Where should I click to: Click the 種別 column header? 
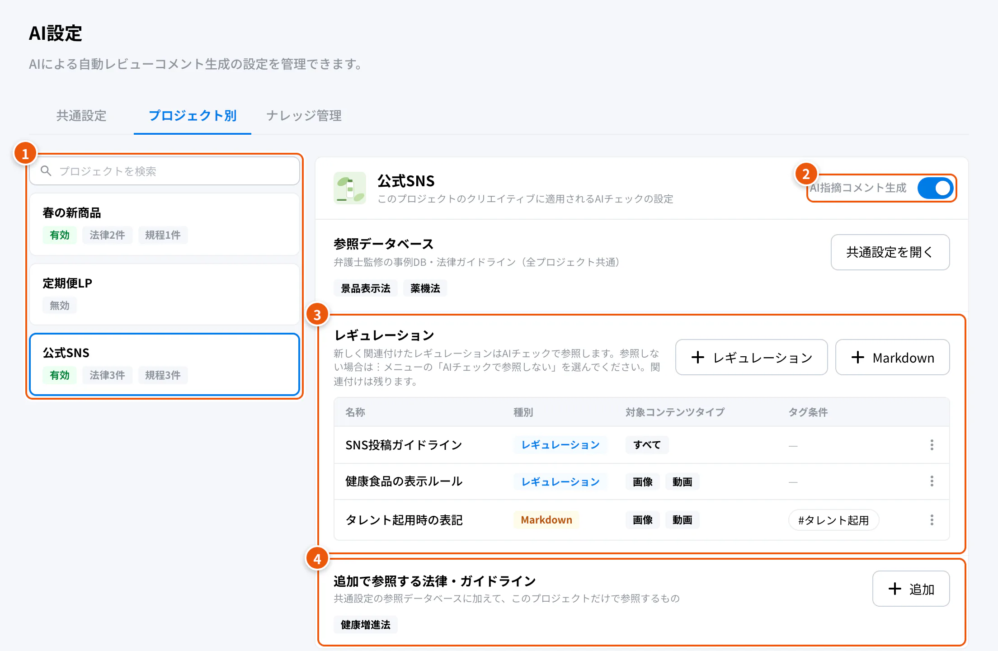pyautogui.click(x=523, y=412)
